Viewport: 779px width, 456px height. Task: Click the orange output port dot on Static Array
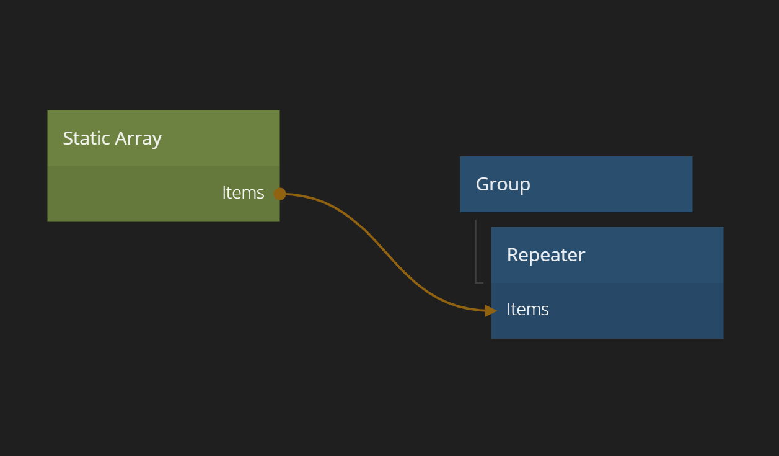point(279,194)
